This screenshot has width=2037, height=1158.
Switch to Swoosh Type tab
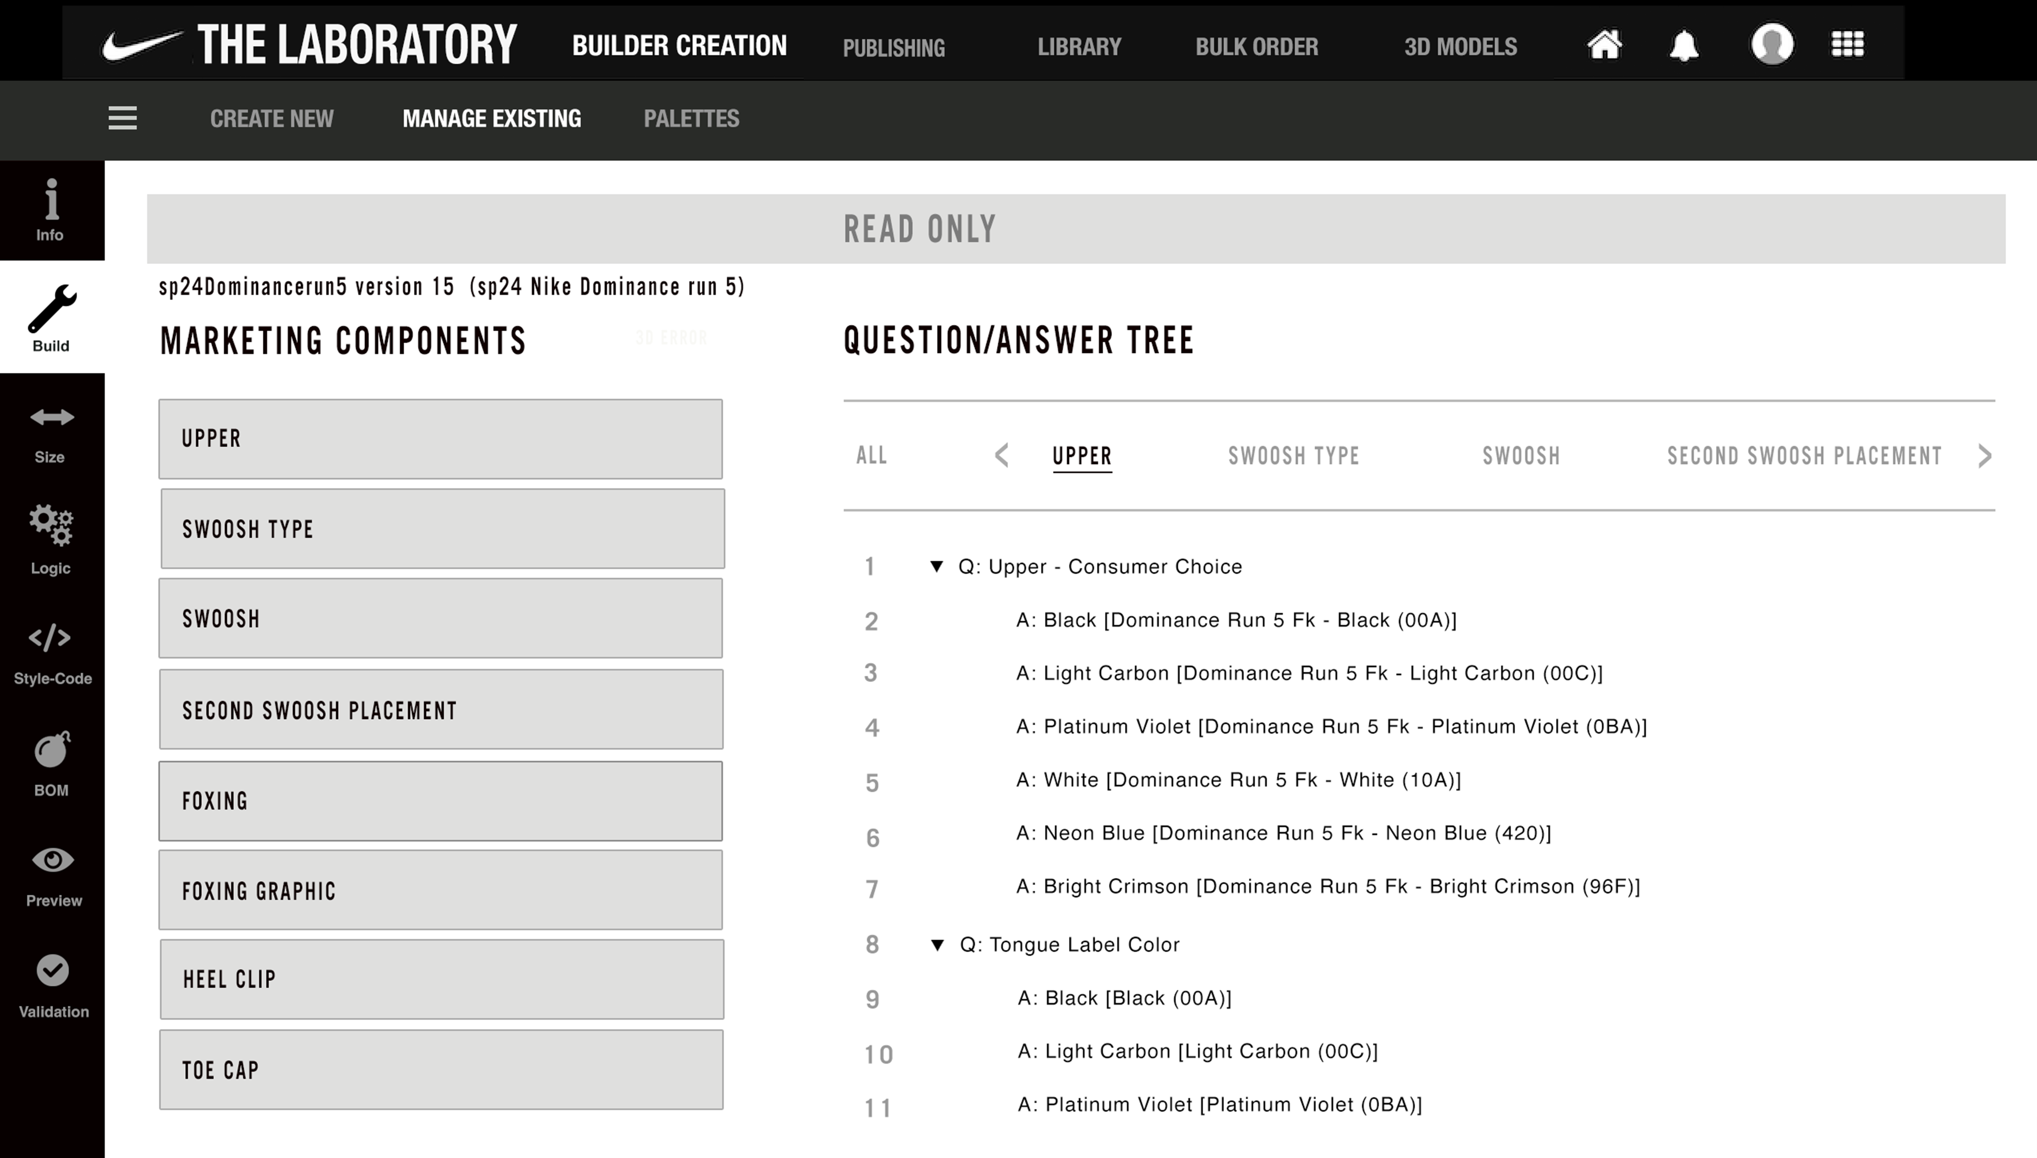click(x=1293, y=456)
